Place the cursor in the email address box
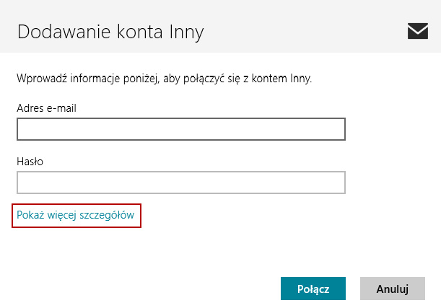This screenshot has height=303, width=441. tap(180, 129)
